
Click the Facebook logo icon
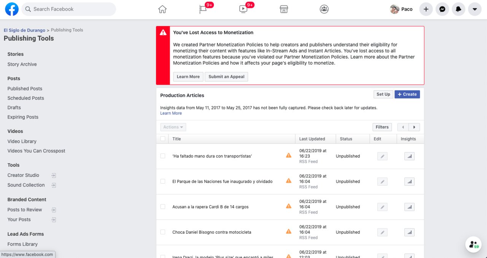pyautogui.click(x=12, y=9)
